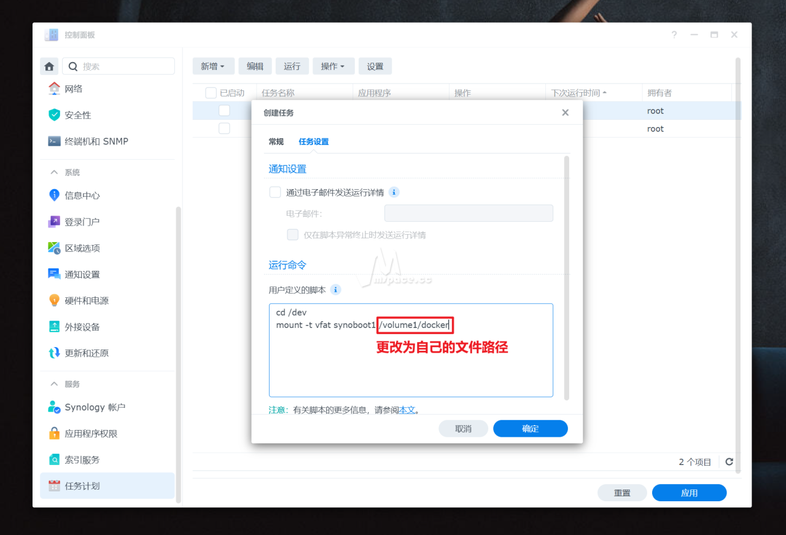Close the 创建任务 dialog
Image resolution: width=786 pixels, height=535 pixels.
tap(565, 112)
